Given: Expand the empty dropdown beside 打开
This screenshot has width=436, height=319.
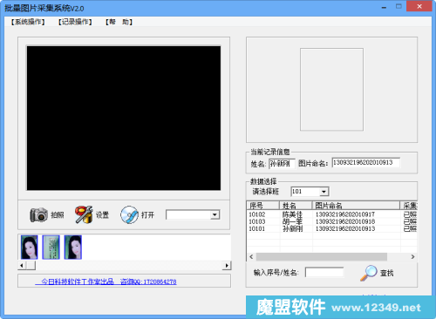Looking at the screenshot, I should click(x=215, y=215).
